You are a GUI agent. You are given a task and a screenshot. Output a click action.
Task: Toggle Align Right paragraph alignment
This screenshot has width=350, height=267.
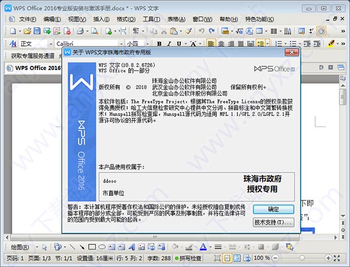click(231, 44)
